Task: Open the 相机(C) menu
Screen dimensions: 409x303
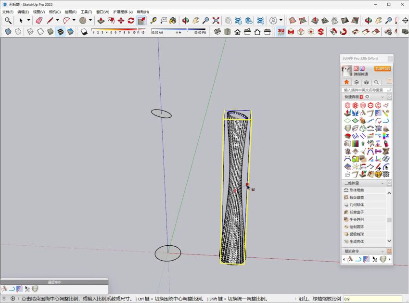Action: (55, 12)
